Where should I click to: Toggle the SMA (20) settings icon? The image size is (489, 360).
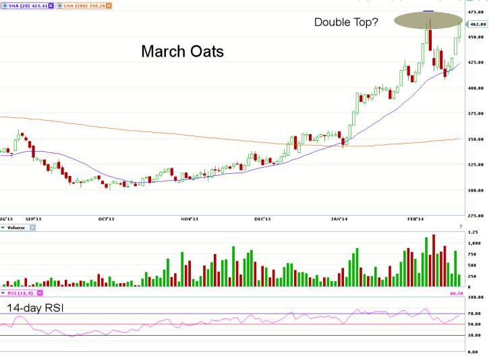click(x=4, y=5)
